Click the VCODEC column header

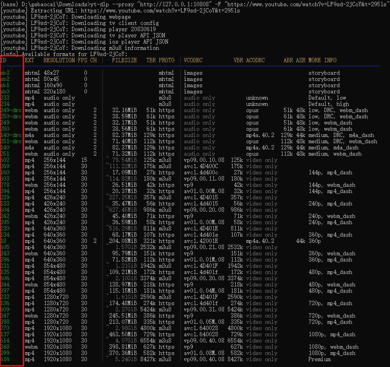coord(193,60)
